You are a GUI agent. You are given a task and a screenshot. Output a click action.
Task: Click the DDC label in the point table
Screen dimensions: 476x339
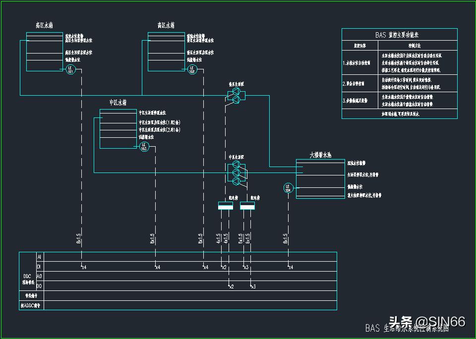[27, 276]
